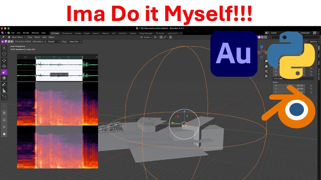This screenshot has height=180, width=321.
Task: Toggle lock on Scale Y value
Action: coord(311,89)
